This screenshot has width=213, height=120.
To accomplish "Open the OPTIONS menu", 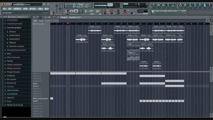I will click(33, 9).
